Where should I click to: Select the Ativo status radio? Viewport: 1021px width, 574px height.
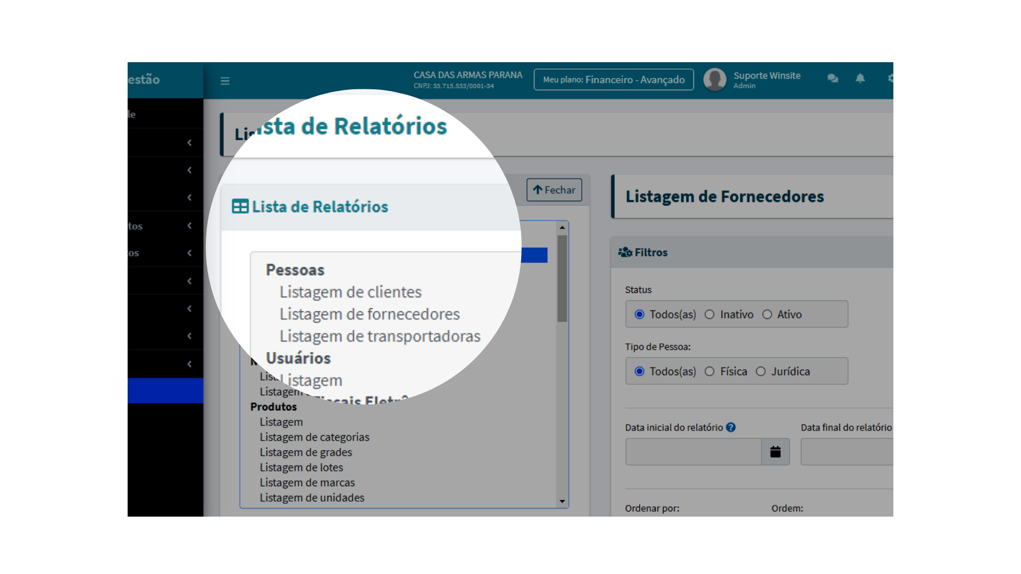pyautogui.click(x=767, y=315)
